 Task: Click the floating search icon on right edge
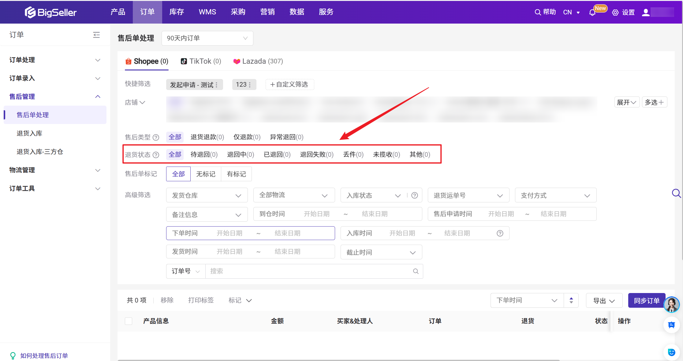pyautogui.click(x=676, y=193)
